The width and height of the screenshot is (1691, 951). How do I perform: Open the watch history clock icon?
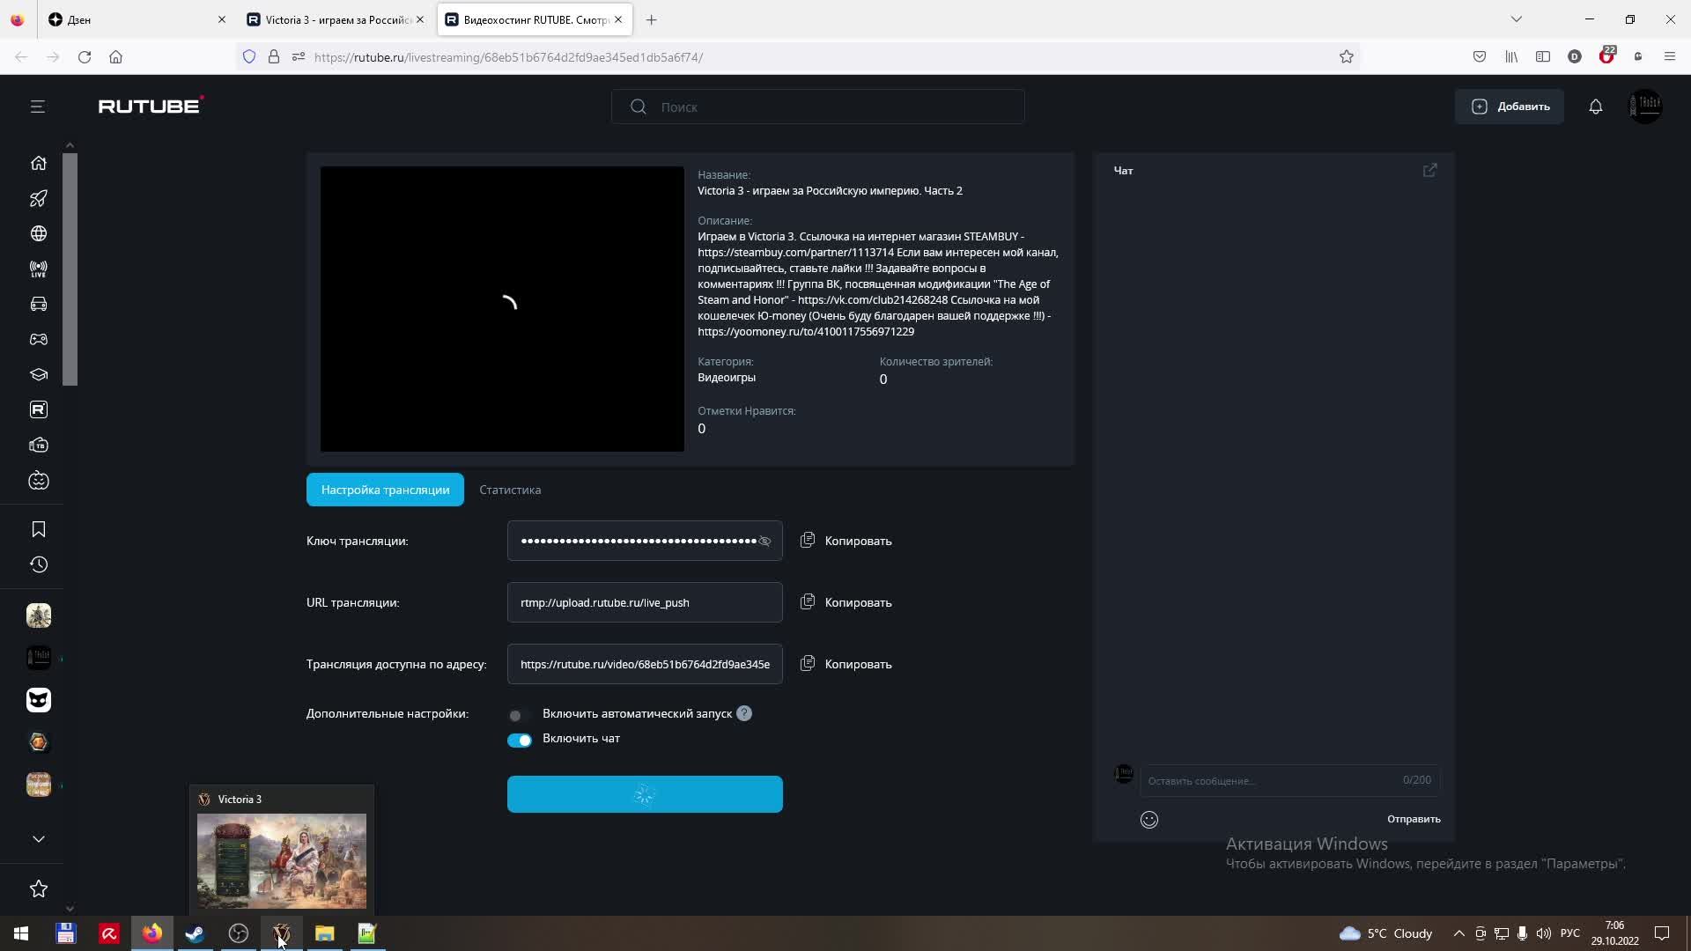[x=38, y=564]
